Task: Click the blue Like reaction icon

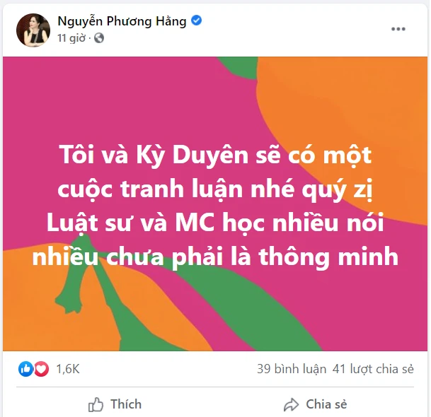Action: (x=25, y=369)
